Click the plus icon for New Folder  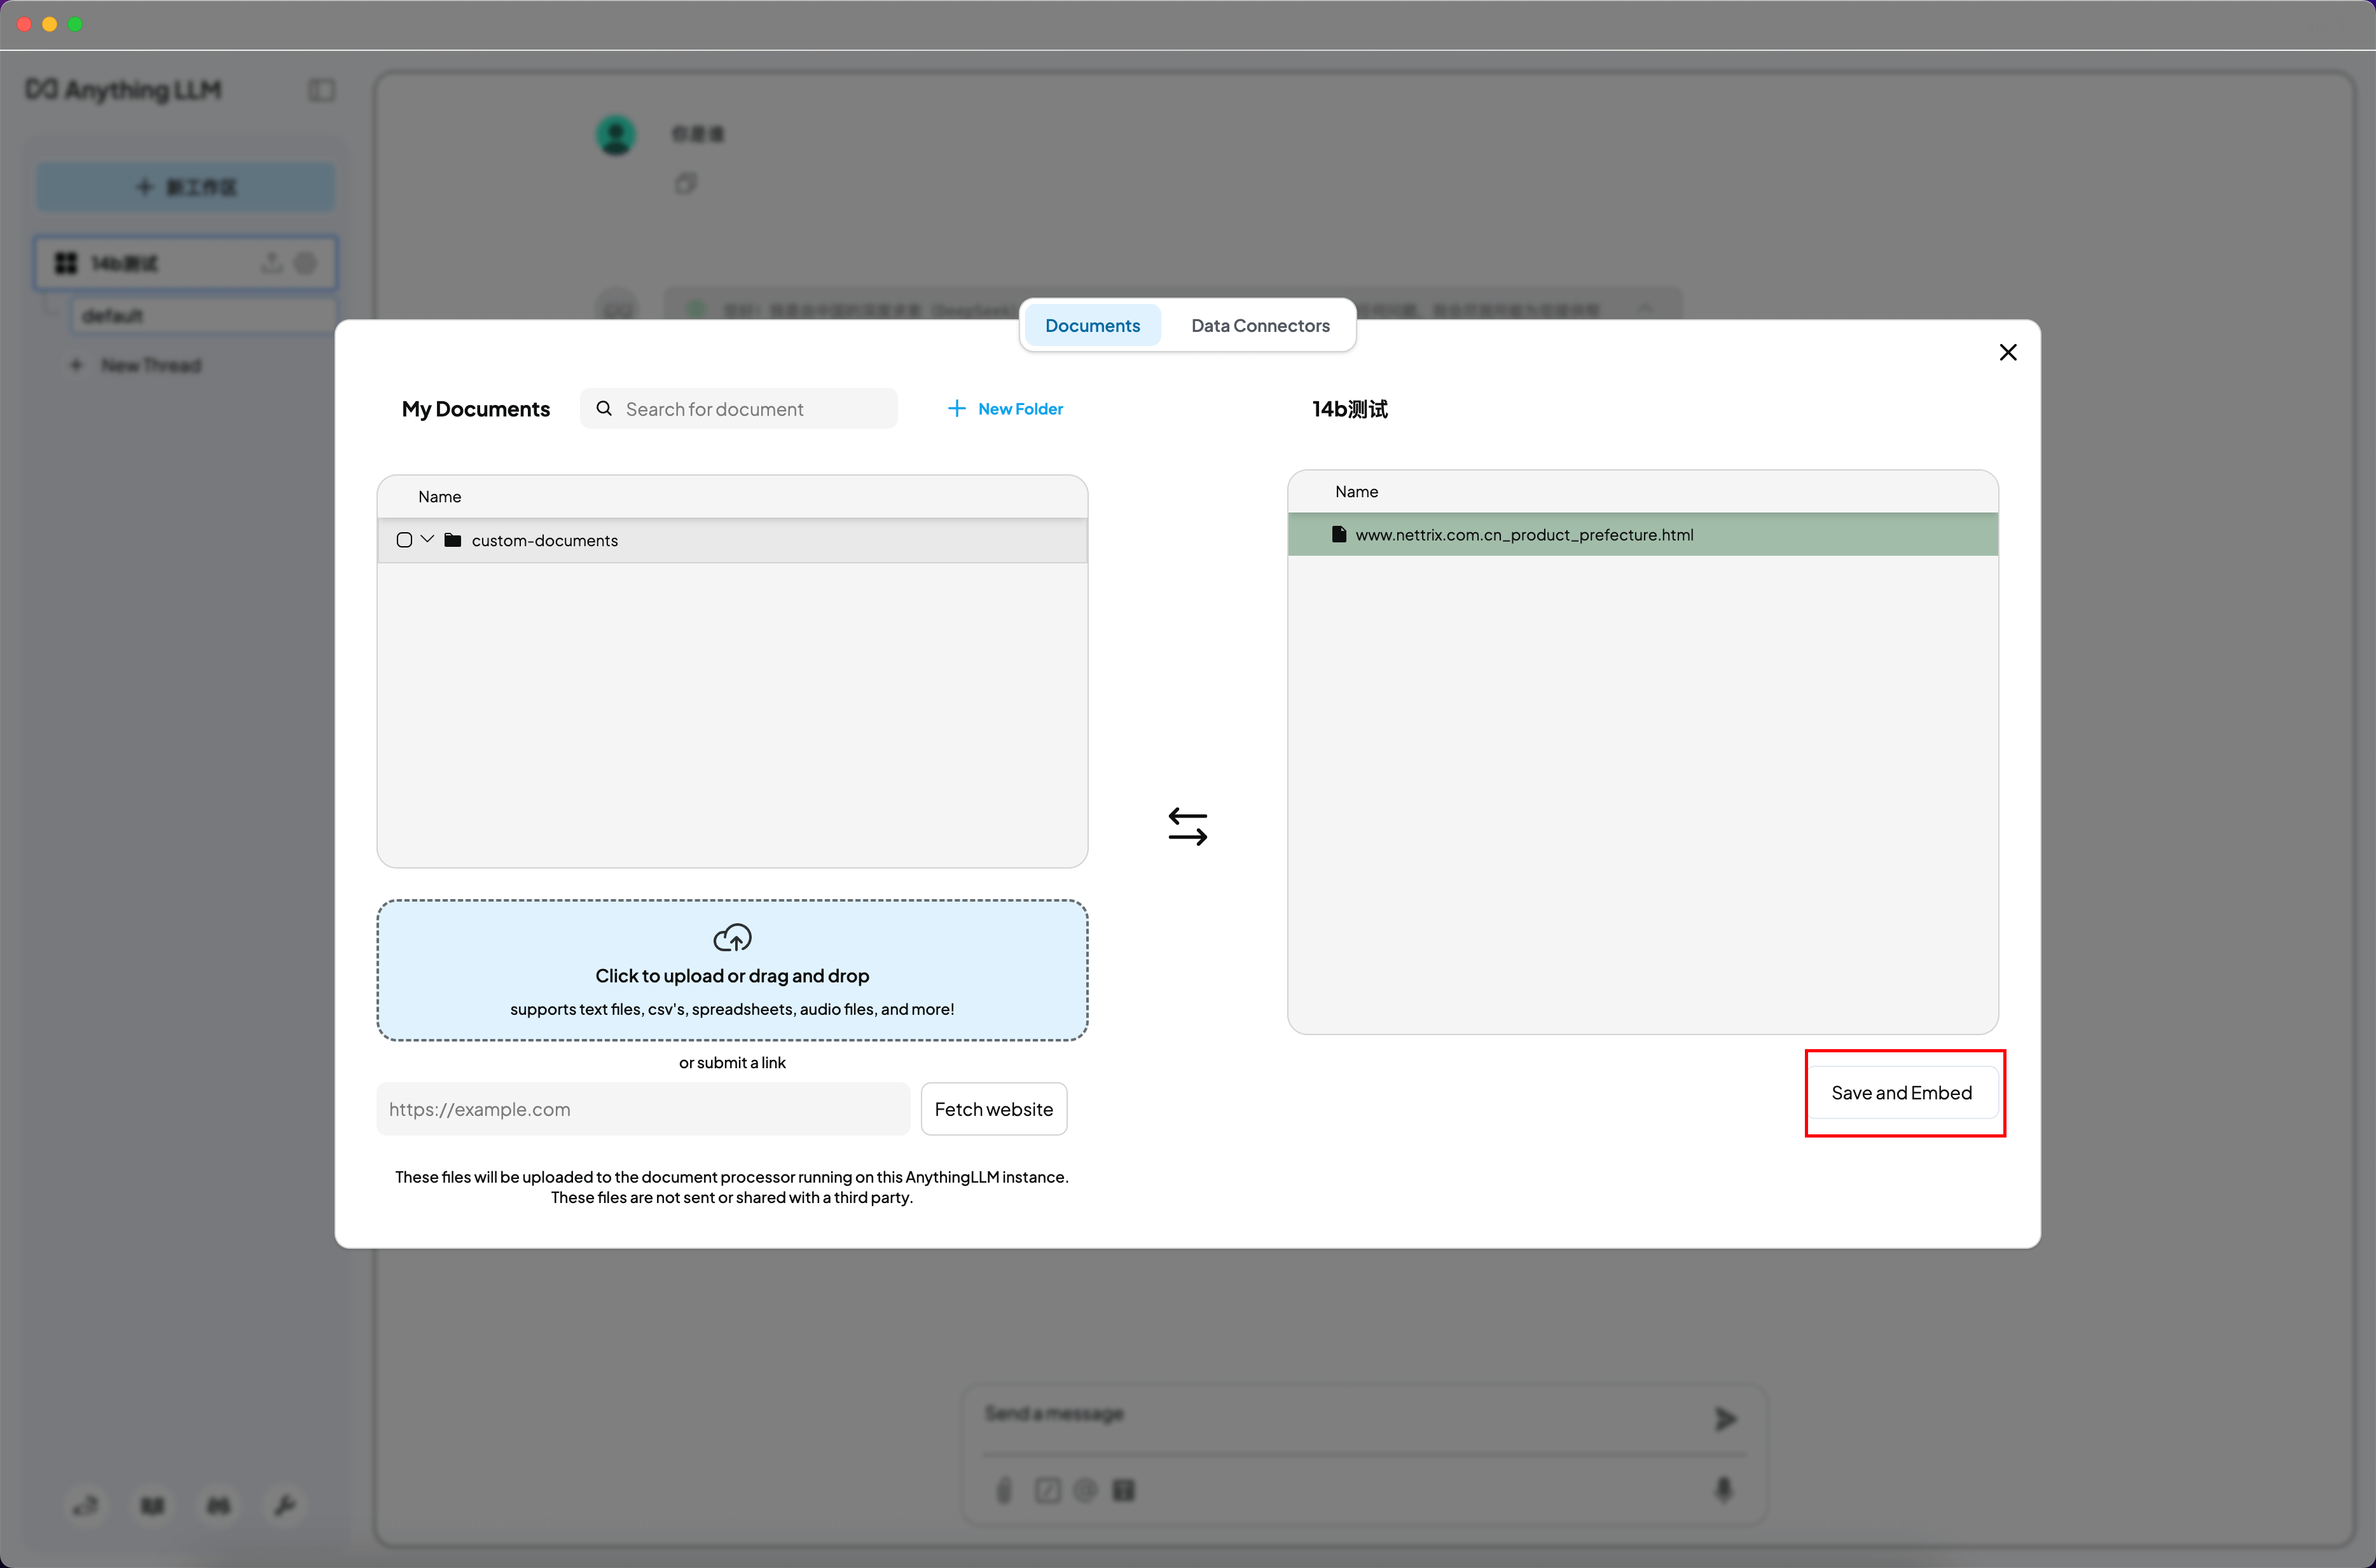[956, 408]
